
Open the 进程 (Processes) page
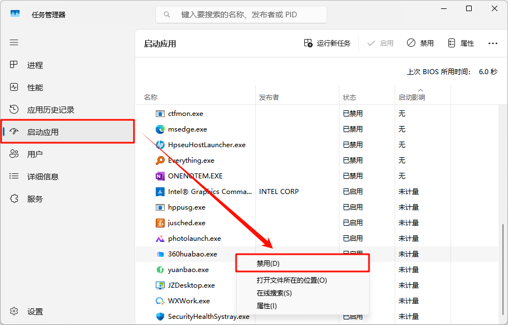35,65
